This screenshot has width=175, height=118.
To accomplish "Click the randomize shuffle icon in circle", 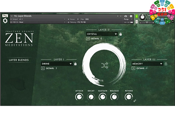I will [105, 65].
